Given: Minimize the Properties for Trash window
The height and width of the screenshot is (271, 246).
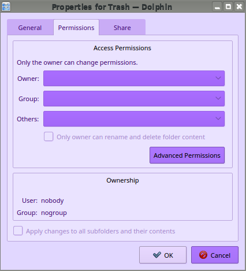Looking at the screenshot, I should (217, 7).
